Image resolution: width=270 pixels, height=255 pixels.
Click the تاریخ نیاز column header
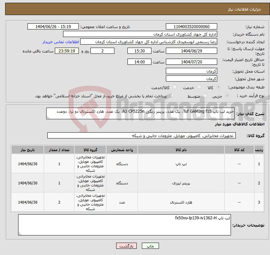pyautogui.click(x=27, y=150)
